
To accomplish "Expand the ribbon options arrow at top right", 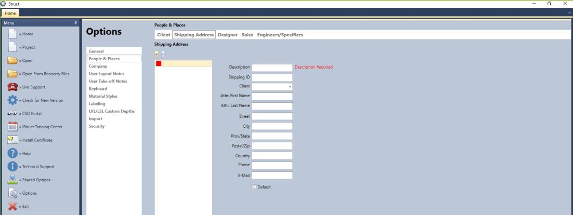I will point(569,13).
